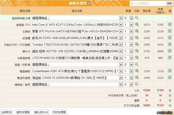Image resolution: width=174 pixels, height=115 pixels.
Task: Open the 主機板 product dropdown showing 華擎 B75
Action: [77, 31]
